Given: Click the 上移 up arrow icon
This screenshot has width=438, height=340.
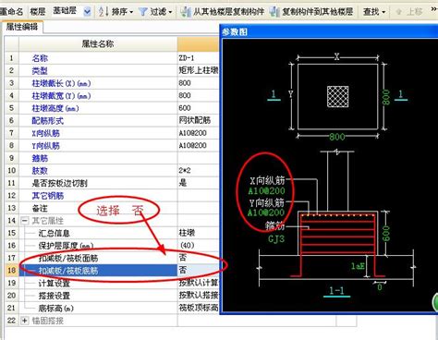Looking at the screenshot, I should point(399,12).
